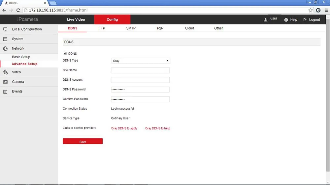Click the Video microphone-camera icon

[x=5, y=72]
